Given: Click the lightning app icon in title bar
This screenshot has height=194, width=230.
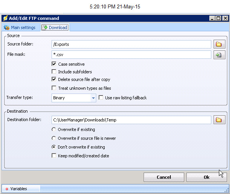Looking at the screenshot, I should point(5,18).
